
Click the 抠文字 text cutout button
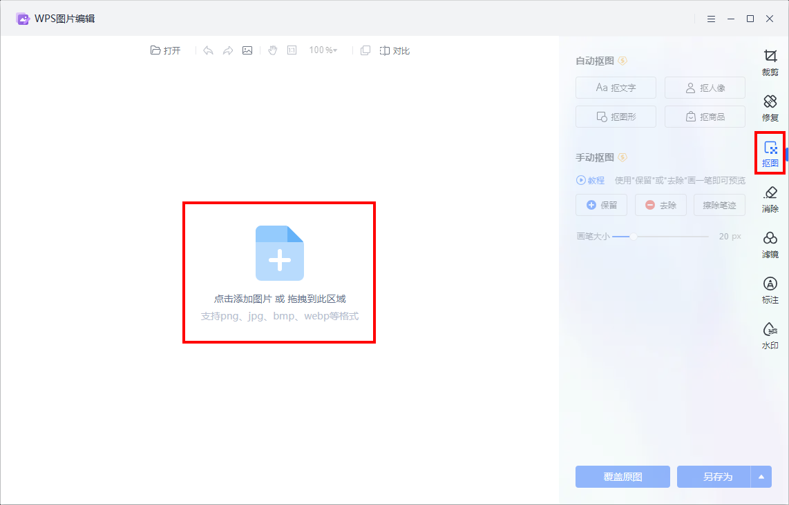[616, 88]
